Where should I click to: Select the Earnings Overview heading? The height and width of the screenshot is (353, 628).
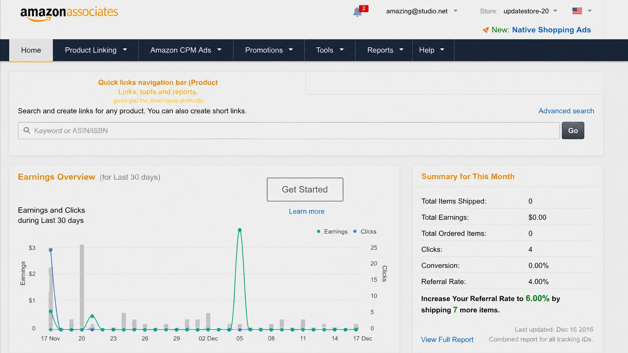(x=56, y=177)
